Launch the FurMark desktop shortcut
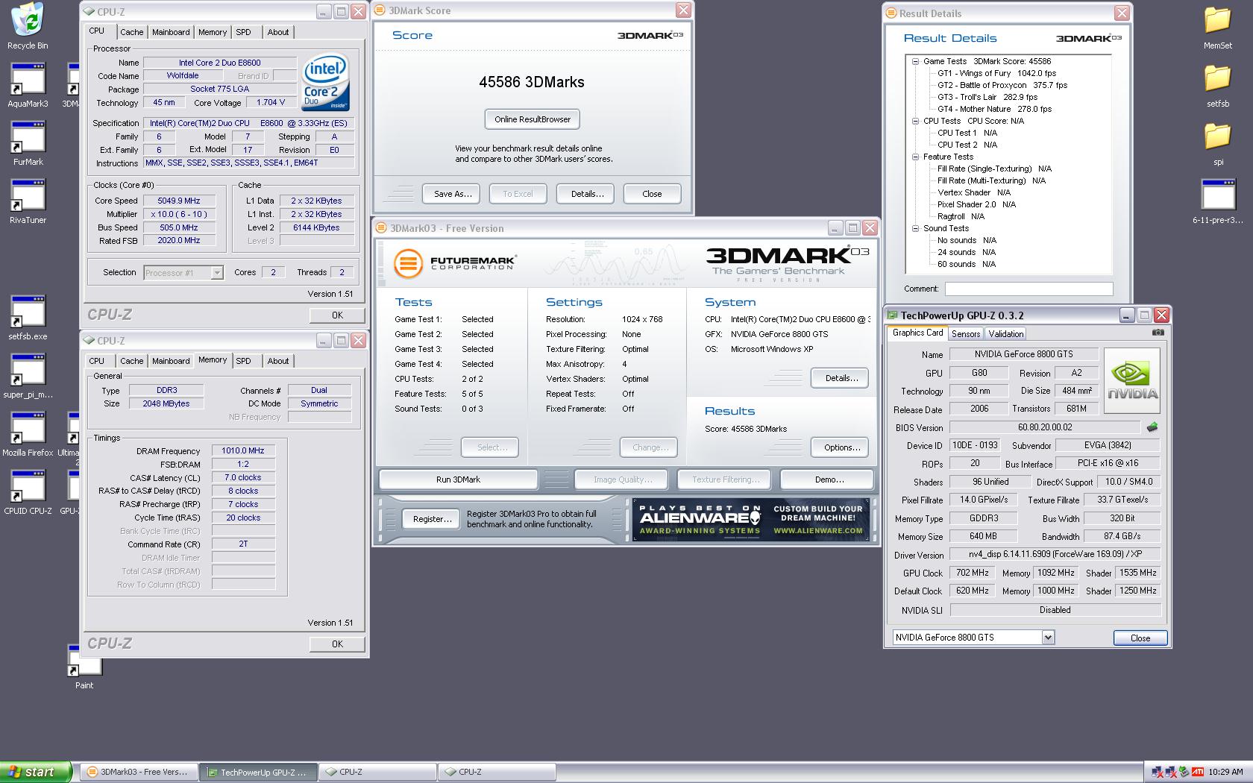The height and width of the screenshot is (783, 1253). [28, 143]
